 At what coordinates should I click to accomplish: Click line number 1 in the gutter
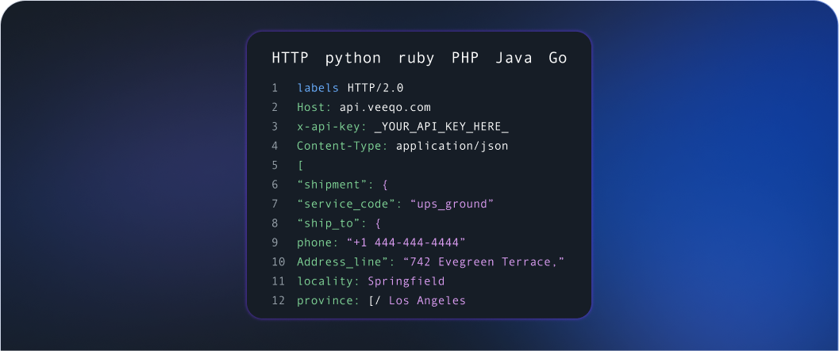tap(275, 88)
